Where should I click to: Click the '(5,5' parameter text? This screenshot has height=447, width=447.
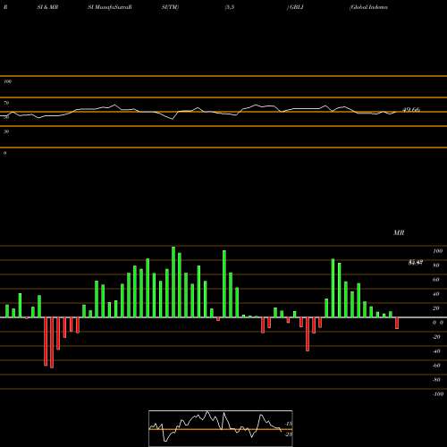coord(230,7)
